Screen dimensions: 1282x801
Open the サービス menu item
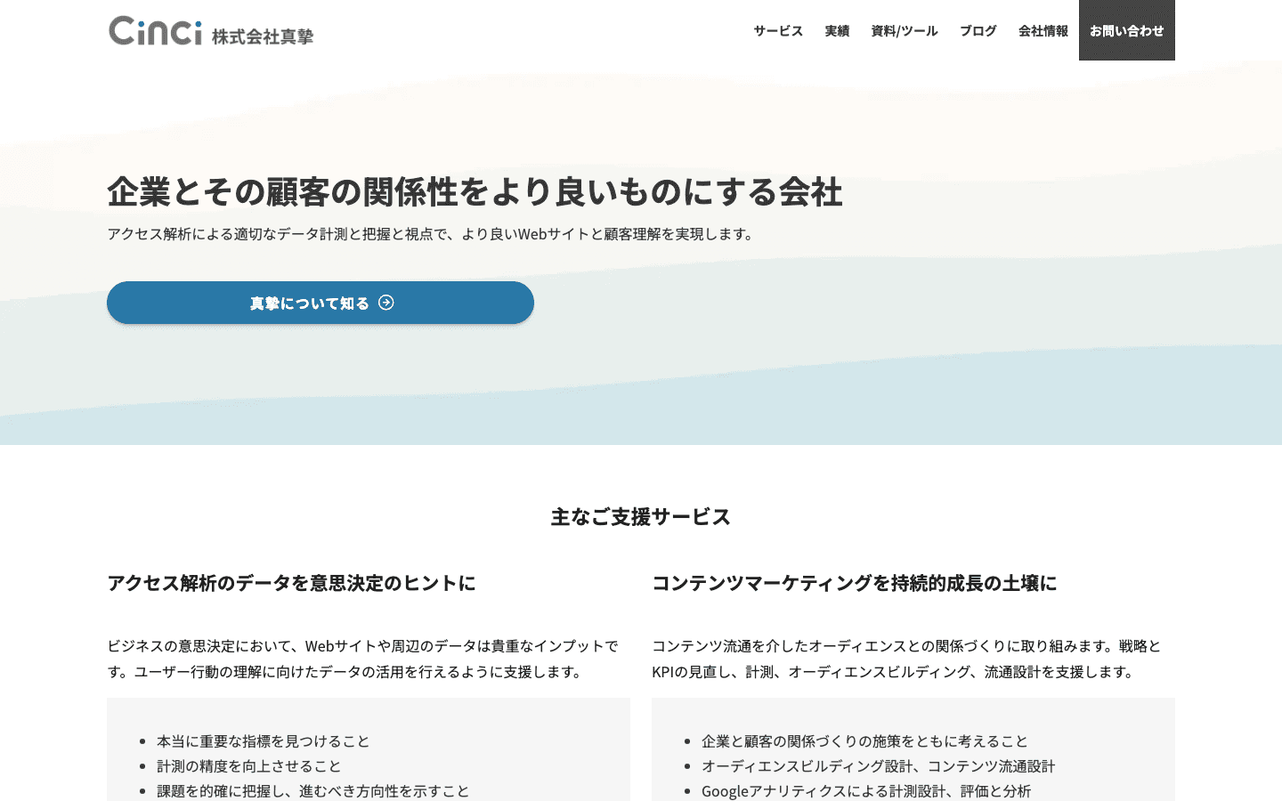point(778,30)
